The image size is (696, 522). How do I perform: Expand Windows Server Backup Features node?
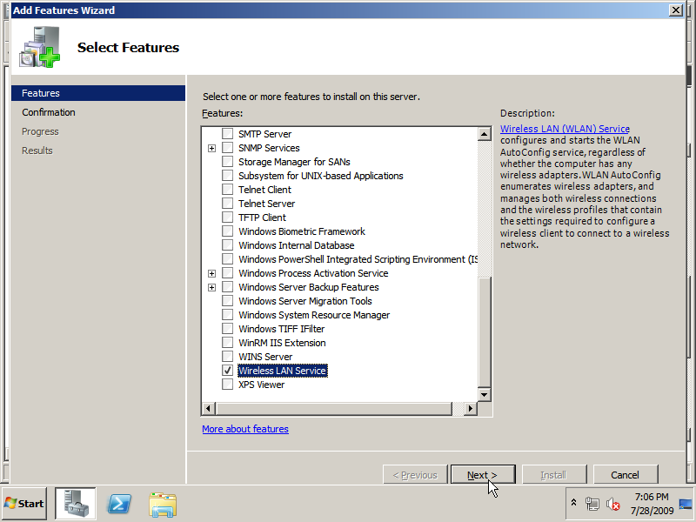pos(211,288)
